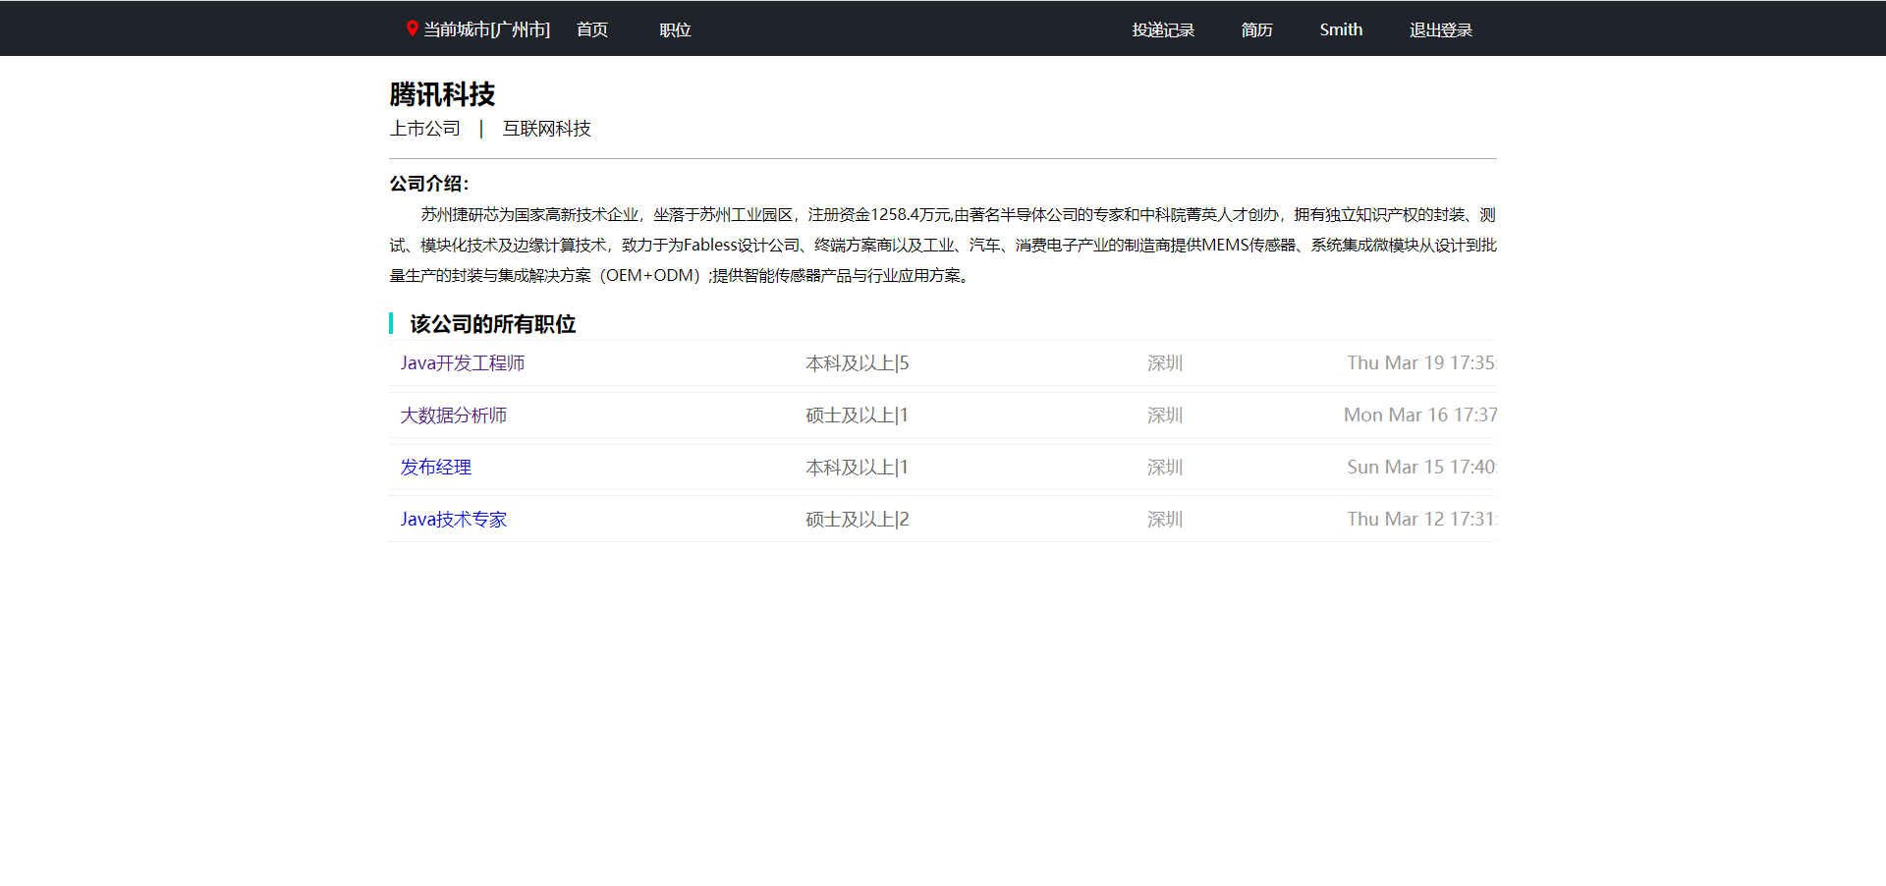This screenshot has width=1886, height=886.
Task: Open the 发布经理 job posting
Action: click(x=436, y=468)
